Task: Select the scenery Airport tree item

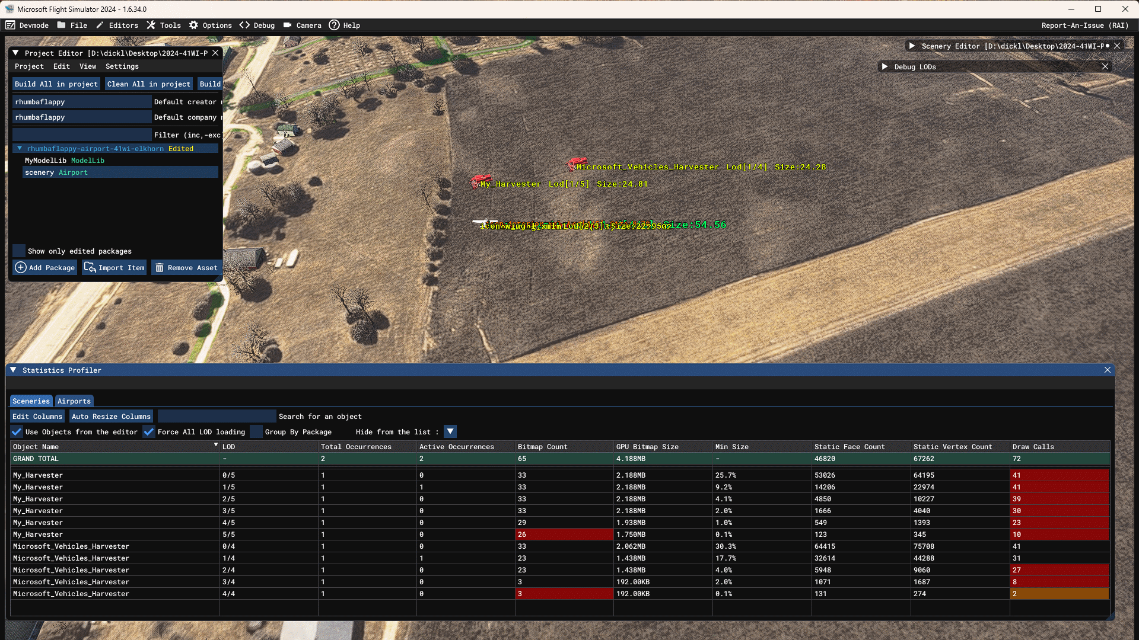Action: pyautogui.click(x=56, y=172)
